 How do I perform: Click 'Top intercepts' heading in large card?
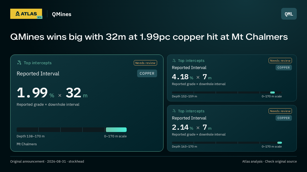(x=38, y=63)
